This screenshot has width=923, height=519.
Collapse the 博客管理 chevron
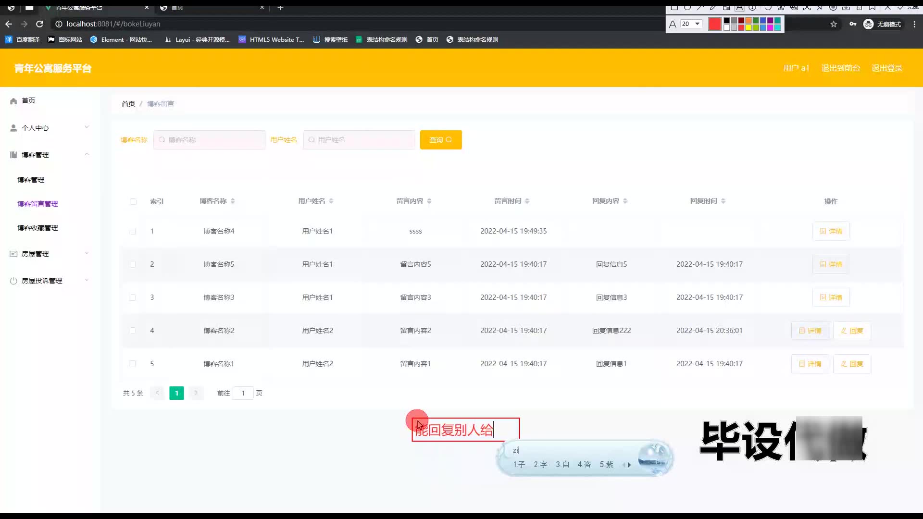coord(87,154)
